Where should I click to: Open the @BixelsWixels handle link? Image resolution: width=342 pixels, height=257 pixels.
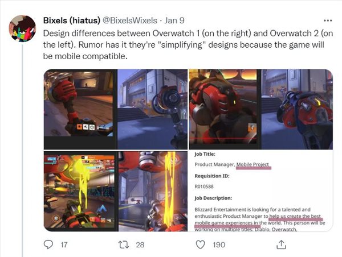coord(129,20)
